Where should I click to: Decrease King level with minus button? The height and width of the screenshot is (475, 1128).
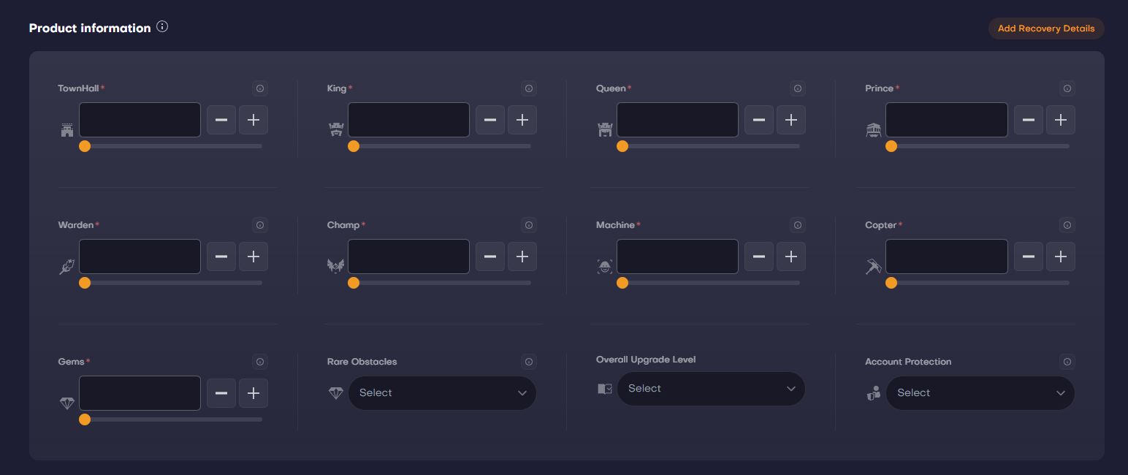(490, 120)
